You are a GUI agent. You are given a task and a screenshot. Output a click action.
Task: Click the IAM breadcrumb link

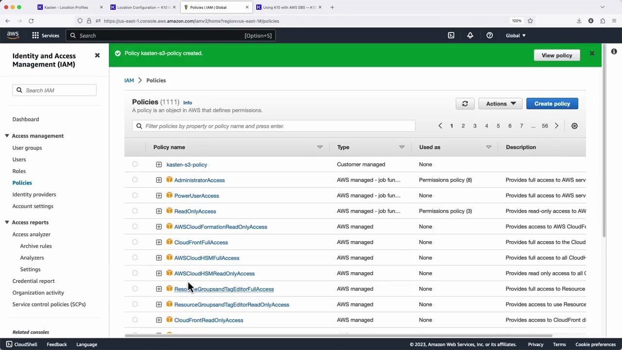click(x=129, y=80)
